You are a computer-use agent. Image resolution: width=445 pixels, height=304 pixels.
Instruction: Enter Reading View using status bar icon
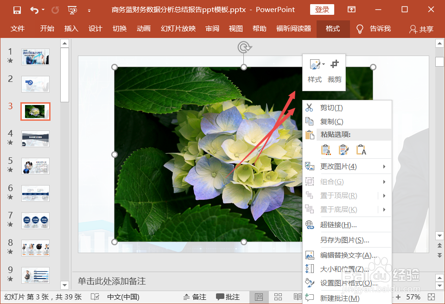297,297
